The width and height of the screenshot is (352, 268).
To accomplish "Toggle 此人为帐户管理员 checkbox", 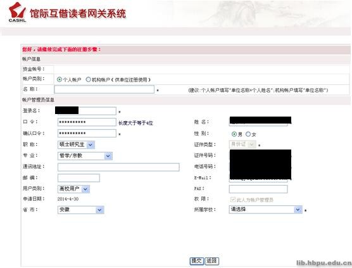I will pos(233,200).
